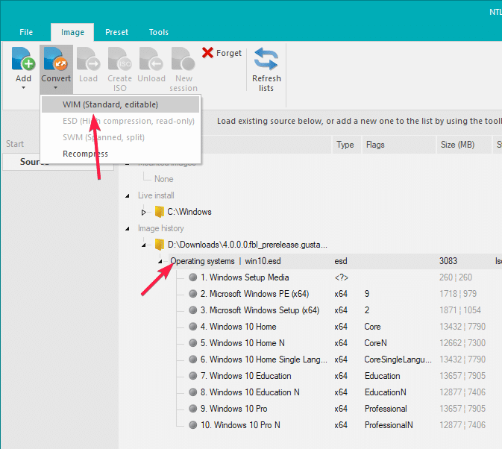This screenshot has width=502, height=449.
Task: Click the New session icon
Action: (x=183, y=59)
